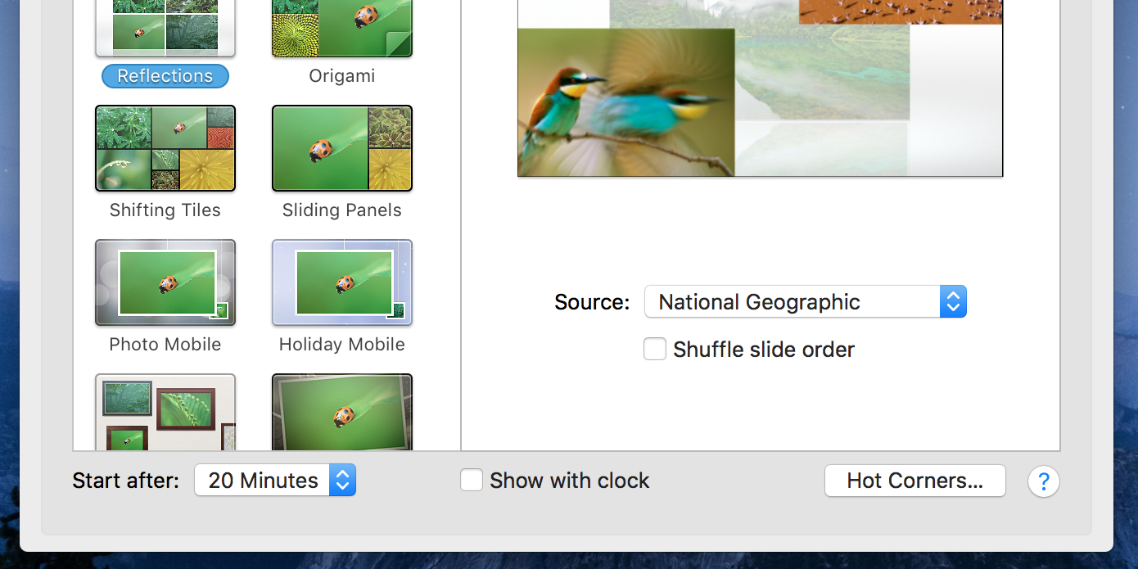This screenshot has height=569, width=1138.
Task: Choose the Holiday Mobile screen saver
Action: point(342,282)
